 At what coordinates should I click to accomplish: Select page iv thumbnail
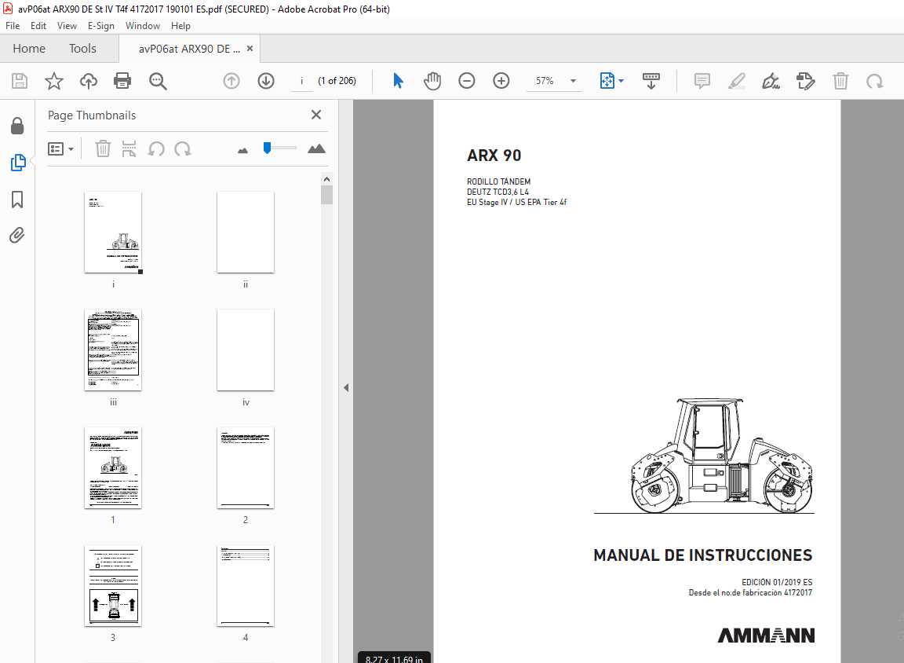coord(246,350)
